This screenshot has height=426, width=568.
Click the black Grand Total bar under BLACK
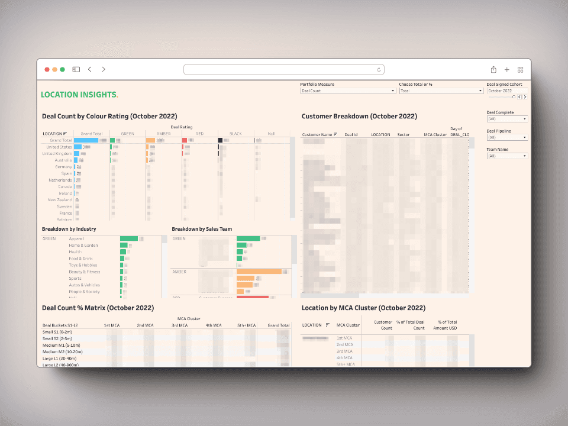click(220, 140)
